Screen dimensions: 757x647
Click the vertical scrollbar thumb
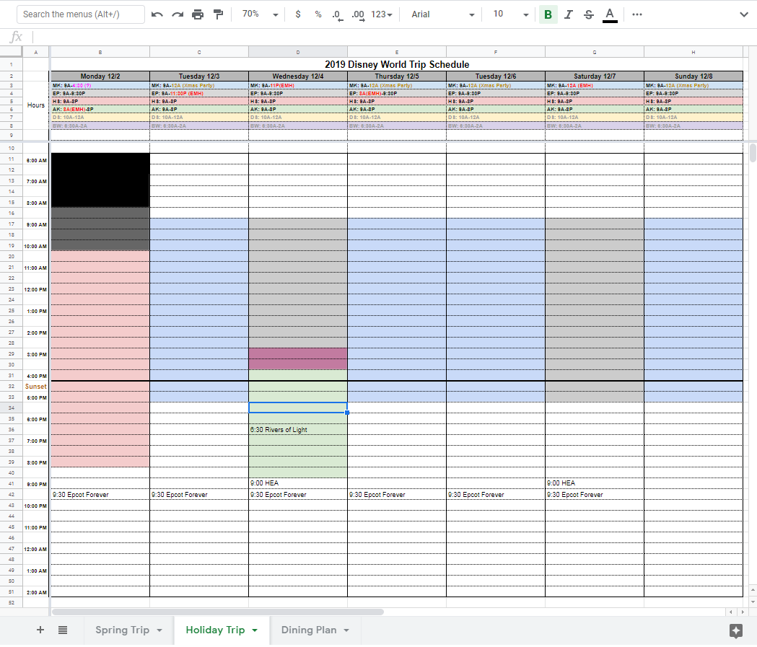(x=753, y=152)
